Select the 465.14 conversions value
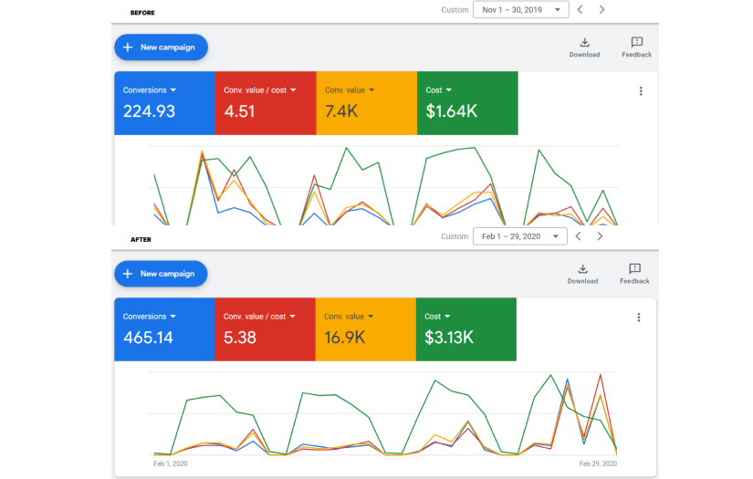Viewport: 753px width, 479px height. click(148, 338)
